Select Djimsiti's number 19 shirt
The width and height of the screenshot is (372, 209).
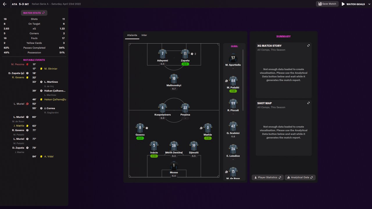(194, 146)
